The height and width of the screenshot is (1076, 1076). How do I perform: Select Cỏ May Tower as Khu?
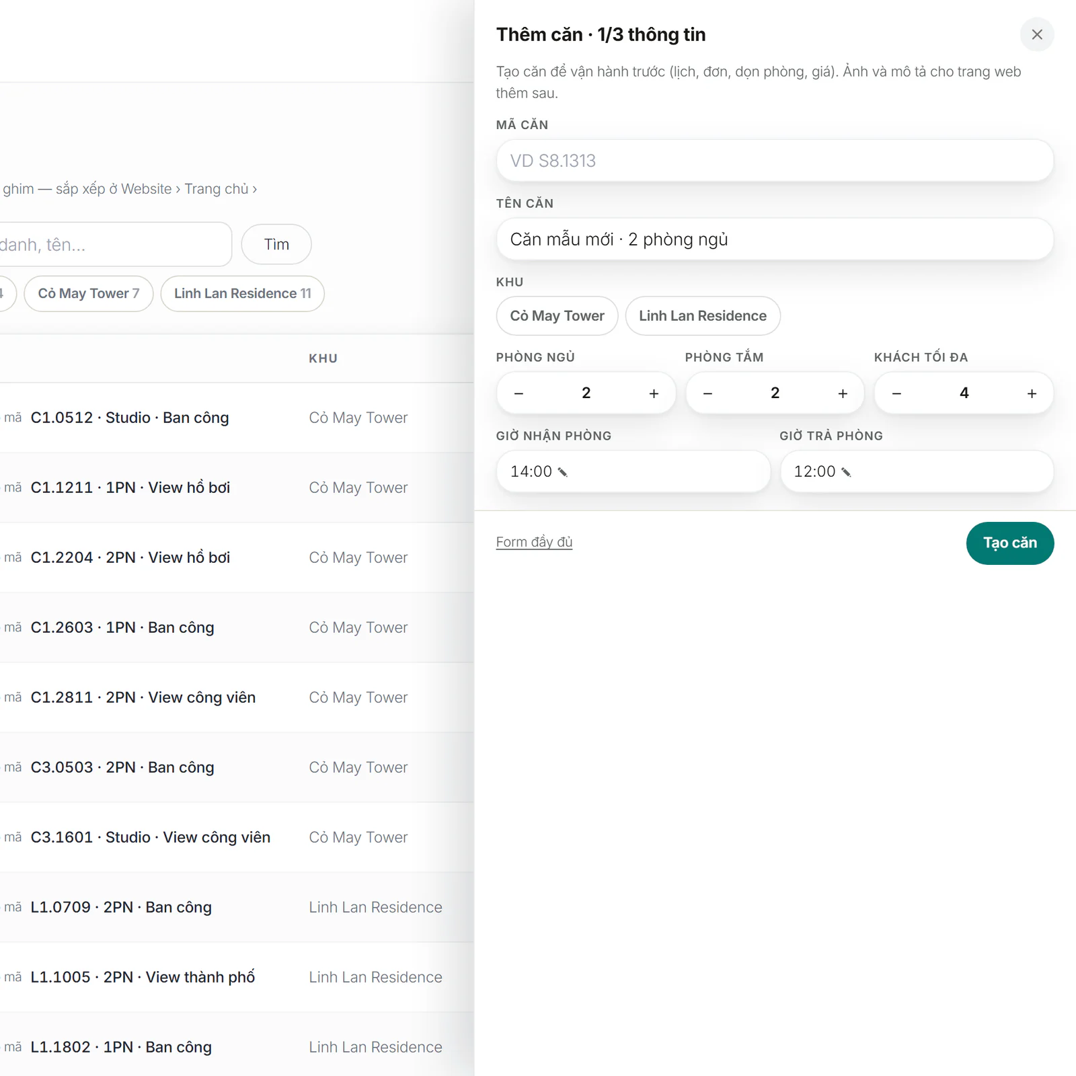[557, 316]
